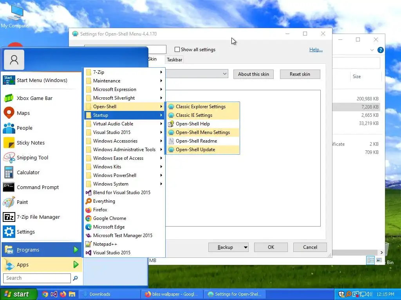This screenshot has height=300, width=401.
Task: Open Calculator from the start menu
Action: tap(41, 172)
